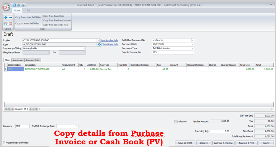Open the Annexure tab

tap(18, 60)
